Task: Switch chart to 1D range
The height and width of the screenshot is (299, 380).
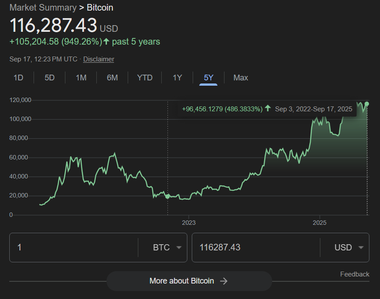Action: (19, 78)
